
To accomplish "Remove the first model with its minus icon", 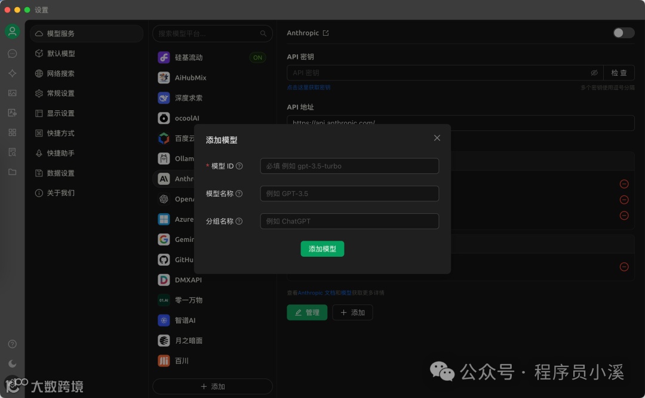I will 624,184.
